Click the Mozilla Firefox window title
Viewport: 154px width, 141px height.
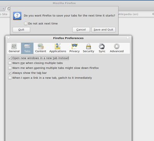pos(64,3)
